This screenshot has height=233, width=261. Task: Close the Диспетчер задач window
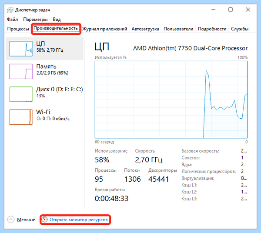pyautogui.click(x=248, y=10)
